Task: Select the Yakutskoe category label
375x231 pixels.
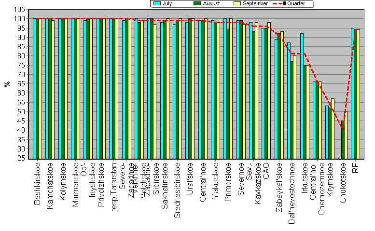Action: coord(215,180)
